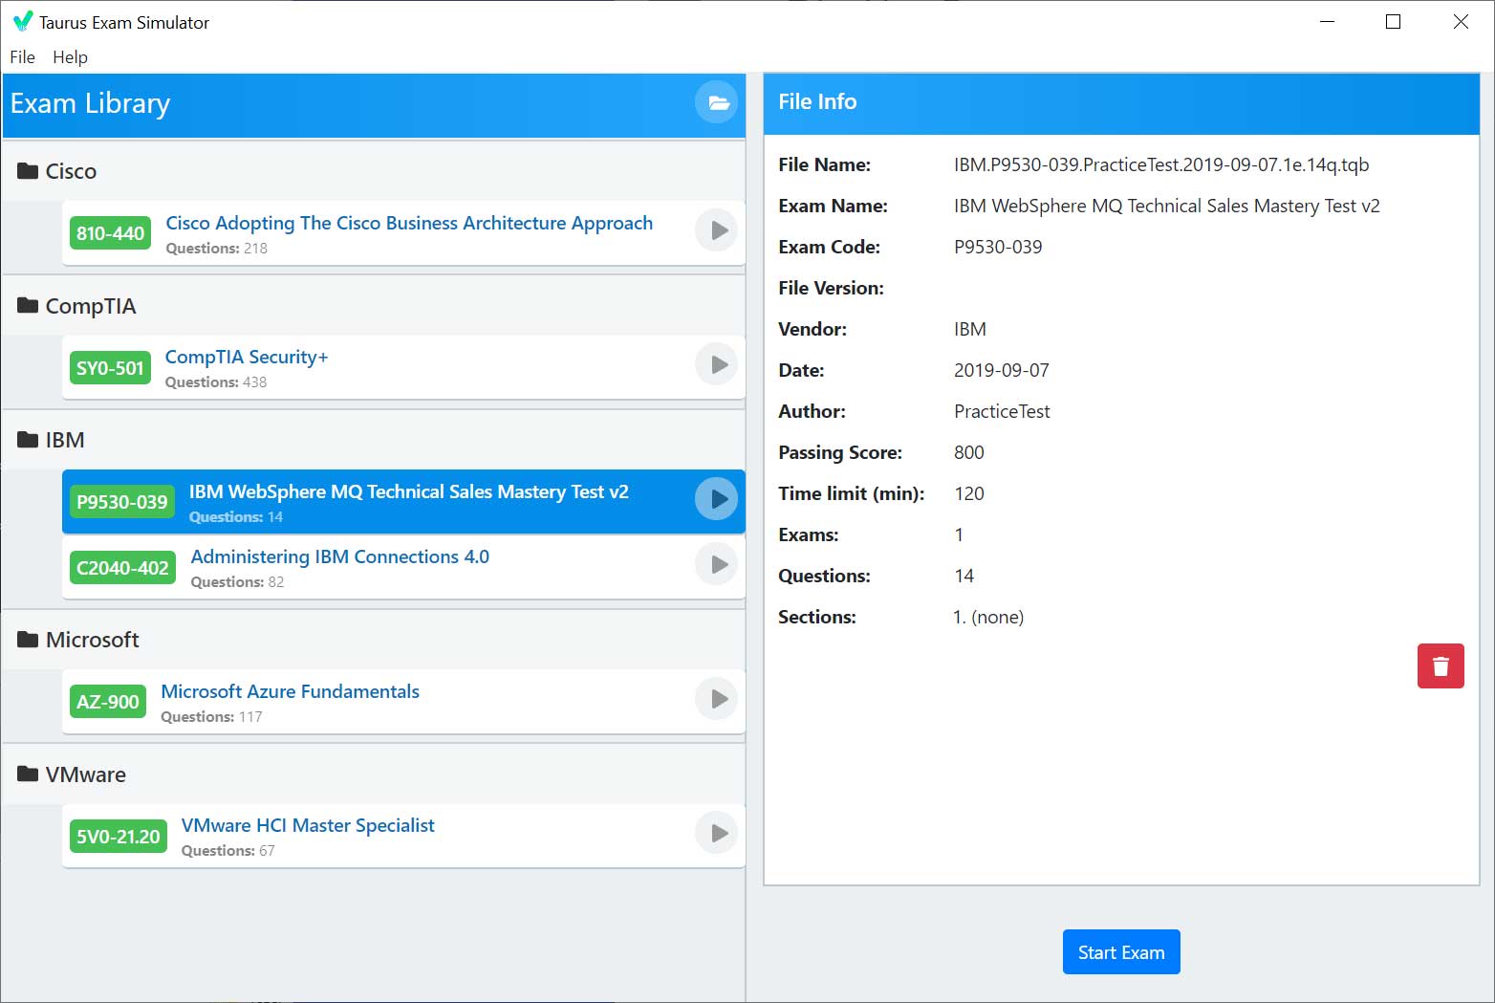Image resolution: width=1495 pixels, height=1003 pixels.
Task: Select Microsoft Azure Fundamentals title
Action: (x=291, y=691)
